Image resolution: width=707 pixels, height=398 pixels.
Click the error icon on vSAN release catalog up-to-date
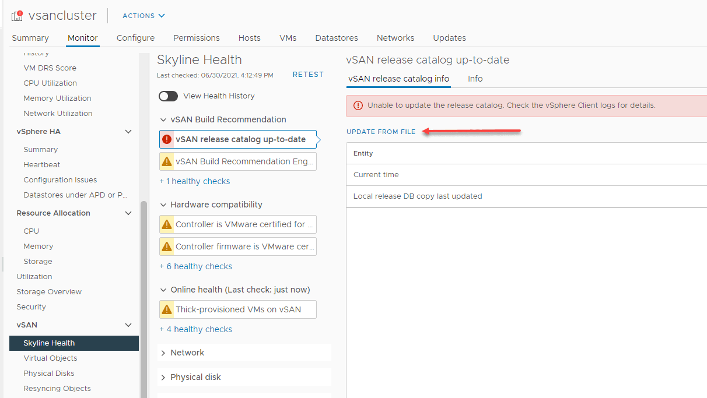click(x=167, y=139)
